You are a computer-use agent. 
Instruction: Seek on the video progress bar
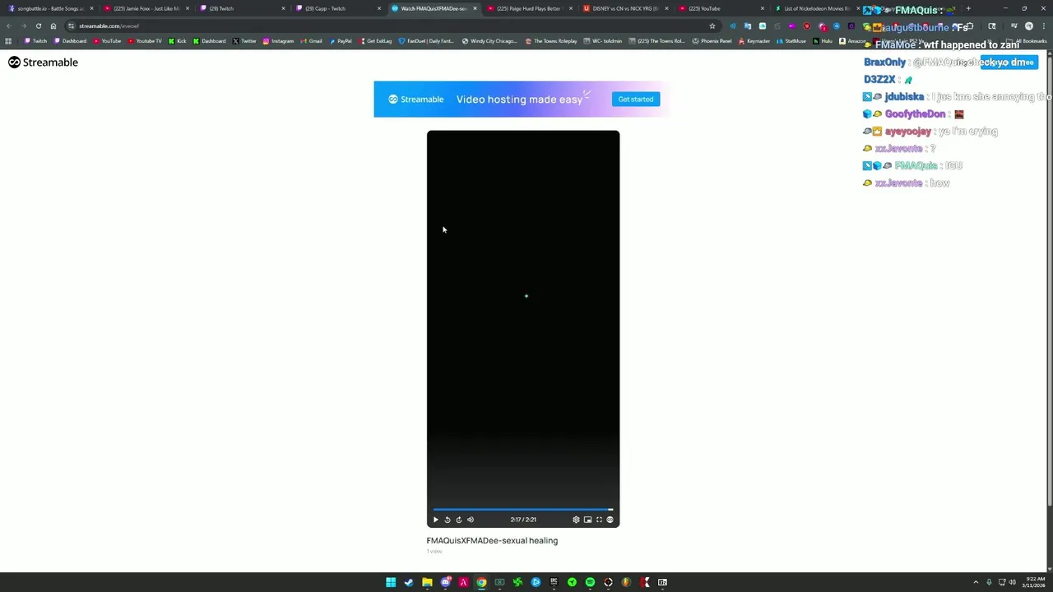523,510
